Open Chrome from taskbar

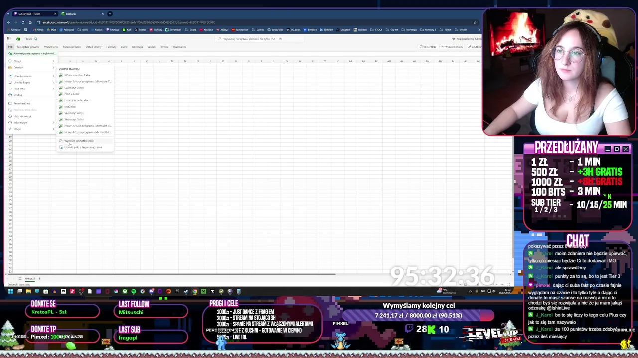point(195,291)
